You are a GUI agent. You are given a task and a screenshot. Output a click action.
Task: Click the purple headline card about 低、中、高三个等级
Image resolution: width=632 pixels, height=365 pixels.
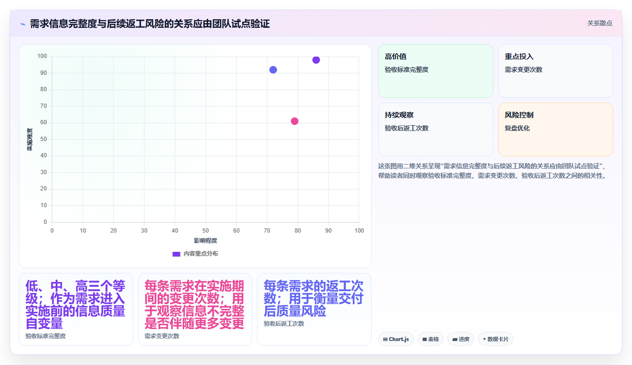[x=76, y=309]
